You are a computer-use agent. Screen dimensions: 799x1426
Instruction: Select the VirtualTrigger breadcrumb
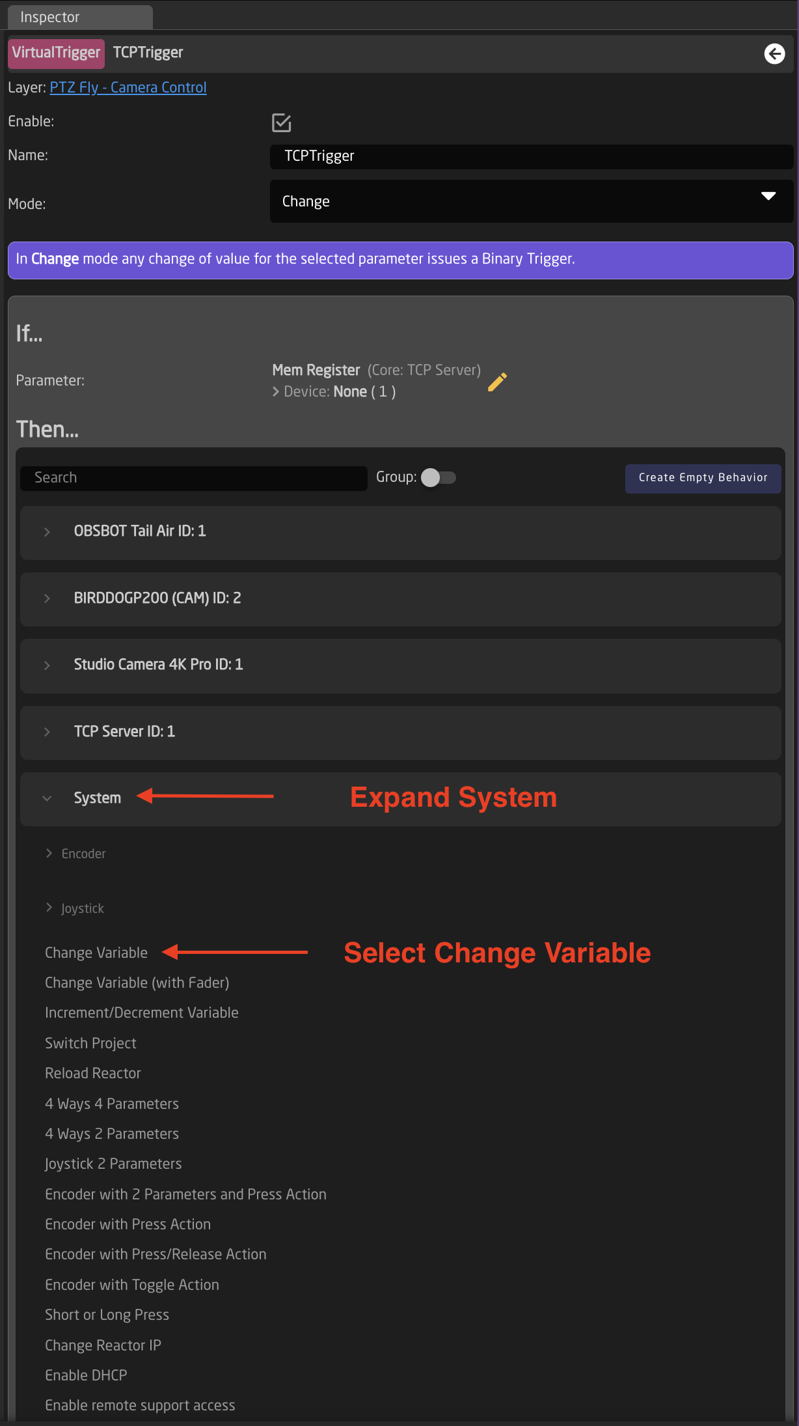click(x=56, y=53)
